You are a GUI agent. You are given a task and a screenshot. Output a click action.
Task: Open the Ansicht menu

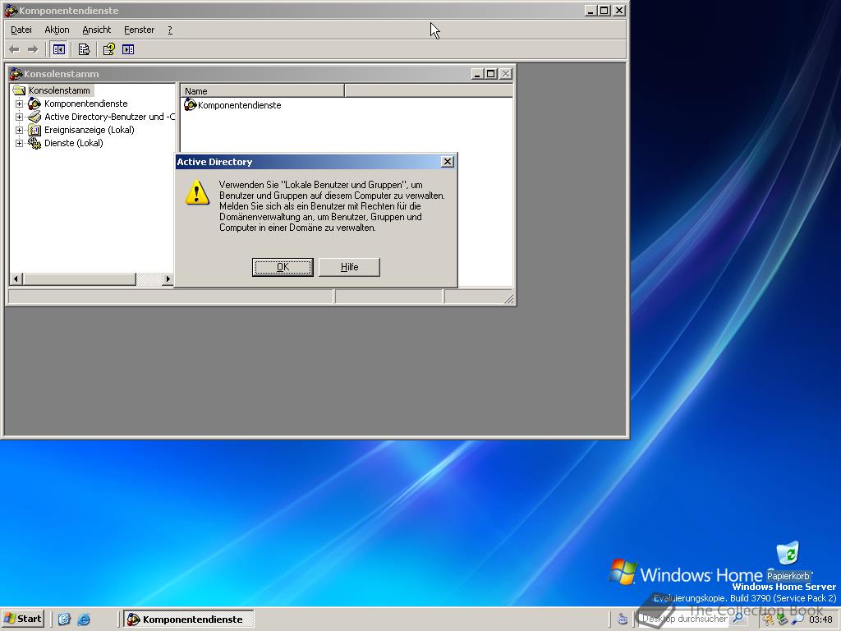(x=97, y=30)
